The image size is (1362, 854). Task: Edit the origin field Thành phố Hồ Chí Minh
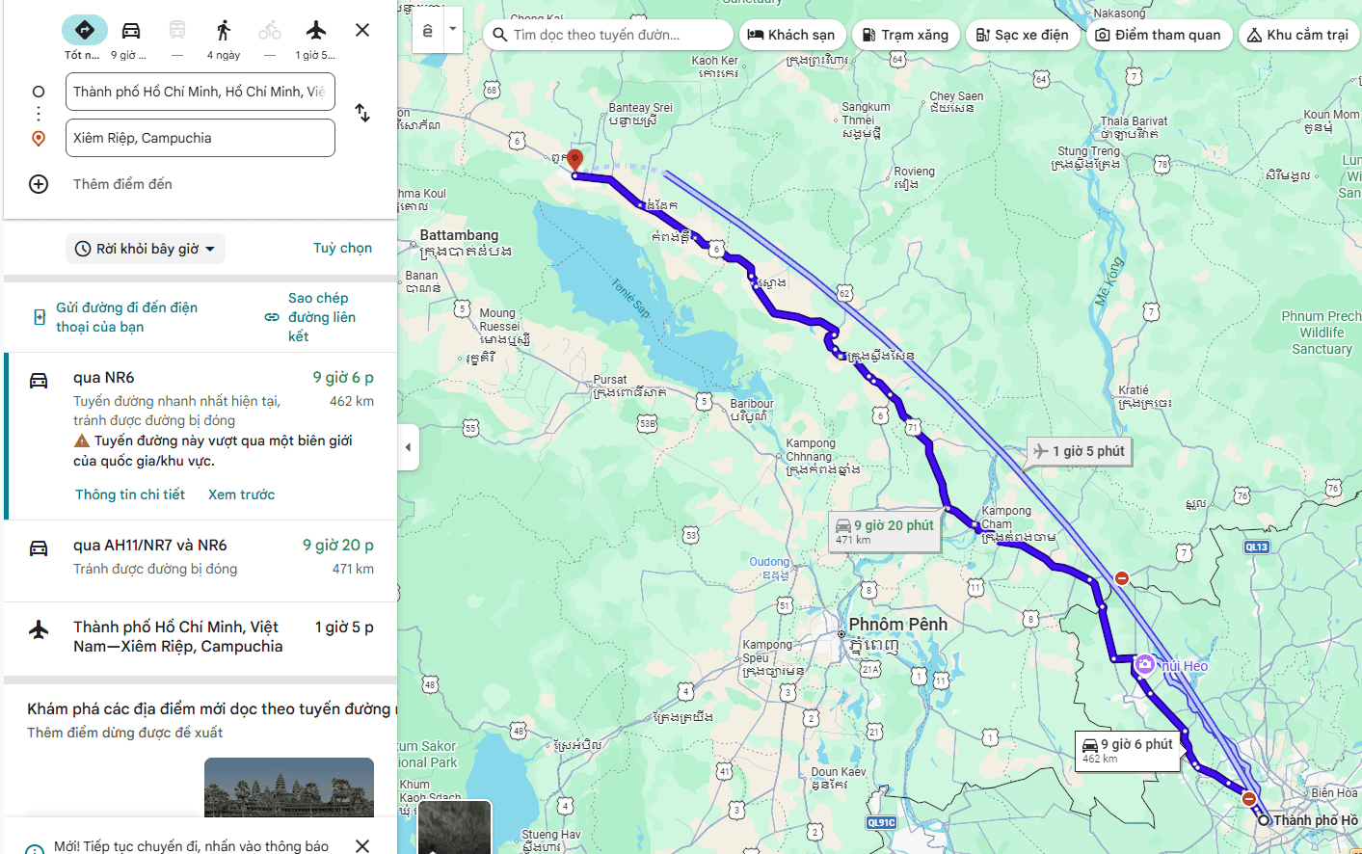(x=200, y=92)
